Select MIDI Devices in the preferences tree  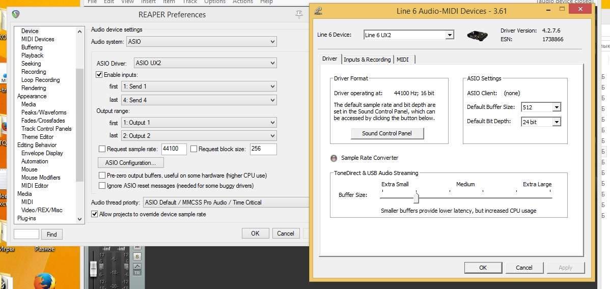pyautogui.click(x=38, y=39)
